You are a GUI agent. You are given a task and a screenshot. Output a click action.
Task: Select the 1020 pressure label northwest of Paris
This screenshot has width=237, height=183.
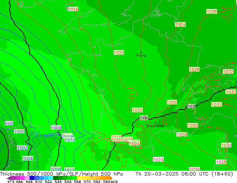coord(119,53)
